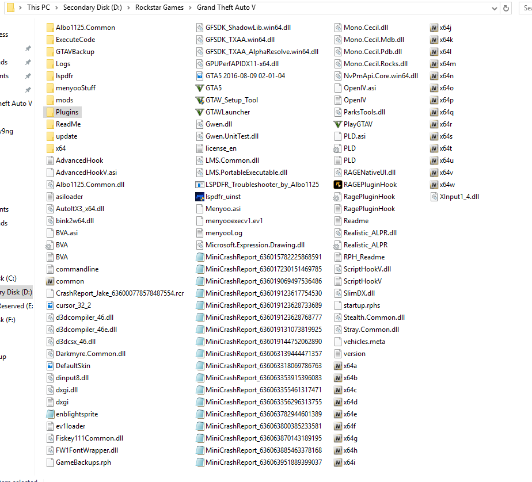Select the x64a archive icon
The image size is (532, 482).
click(338, 366)
